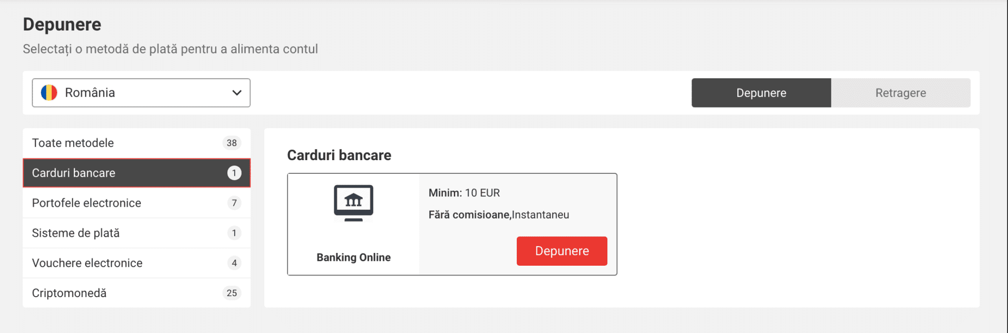This screenshot has height=333, width=1008.
Task: Click the Carduri bancare count badge
Action: coord(234,173)
